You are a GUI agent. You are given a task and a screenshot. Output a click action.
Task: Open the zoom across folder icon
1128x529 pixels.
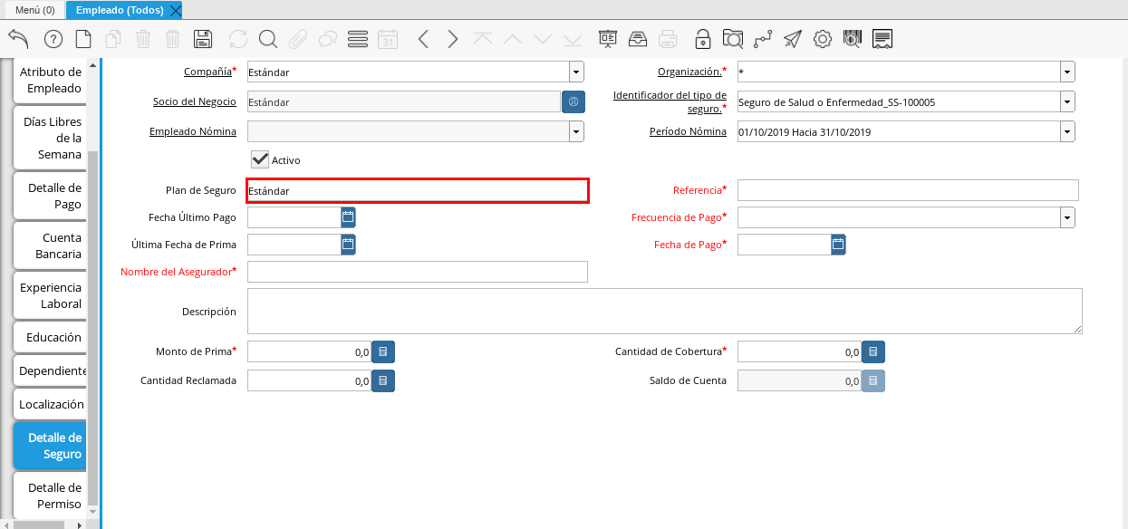tap(732, 39)
